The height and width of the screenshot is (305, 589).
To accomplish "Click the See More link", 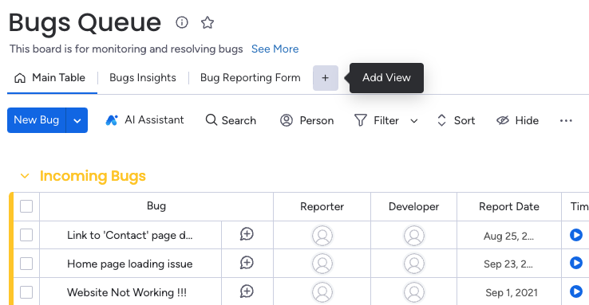I will point(275,49).
